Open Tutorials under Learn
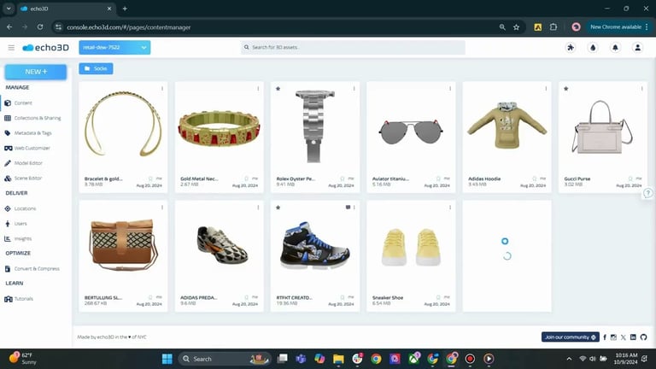Image resolution: width=656 pixels, height=369 pixels. click(x=19, y=299)
